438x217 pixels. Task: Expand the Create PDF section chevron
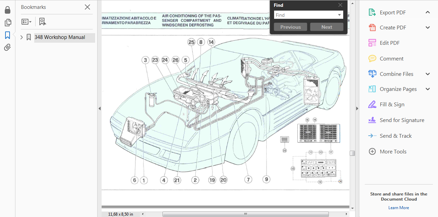click(428, 28)
